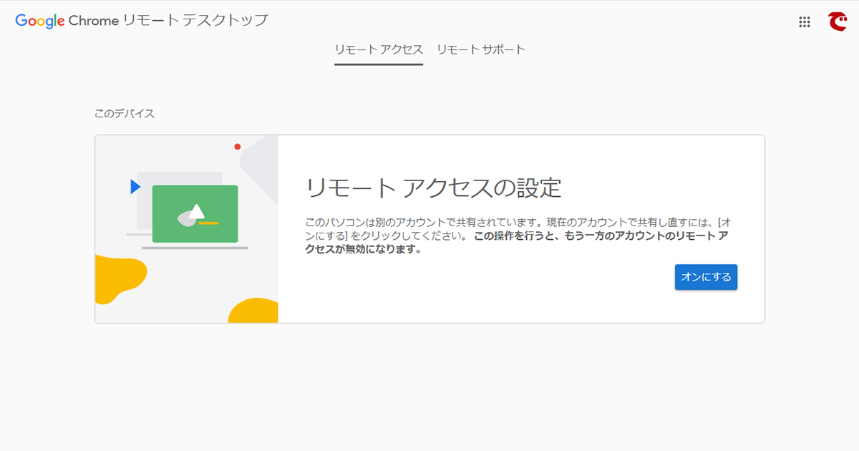Screen dimensions: 859x451
Task: Click the リモート アクセスの設定 heading
Action: click(434, 188)
